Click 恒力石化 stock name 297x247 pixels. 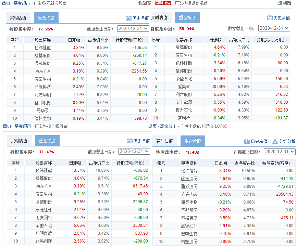click(x=184, y=110)
